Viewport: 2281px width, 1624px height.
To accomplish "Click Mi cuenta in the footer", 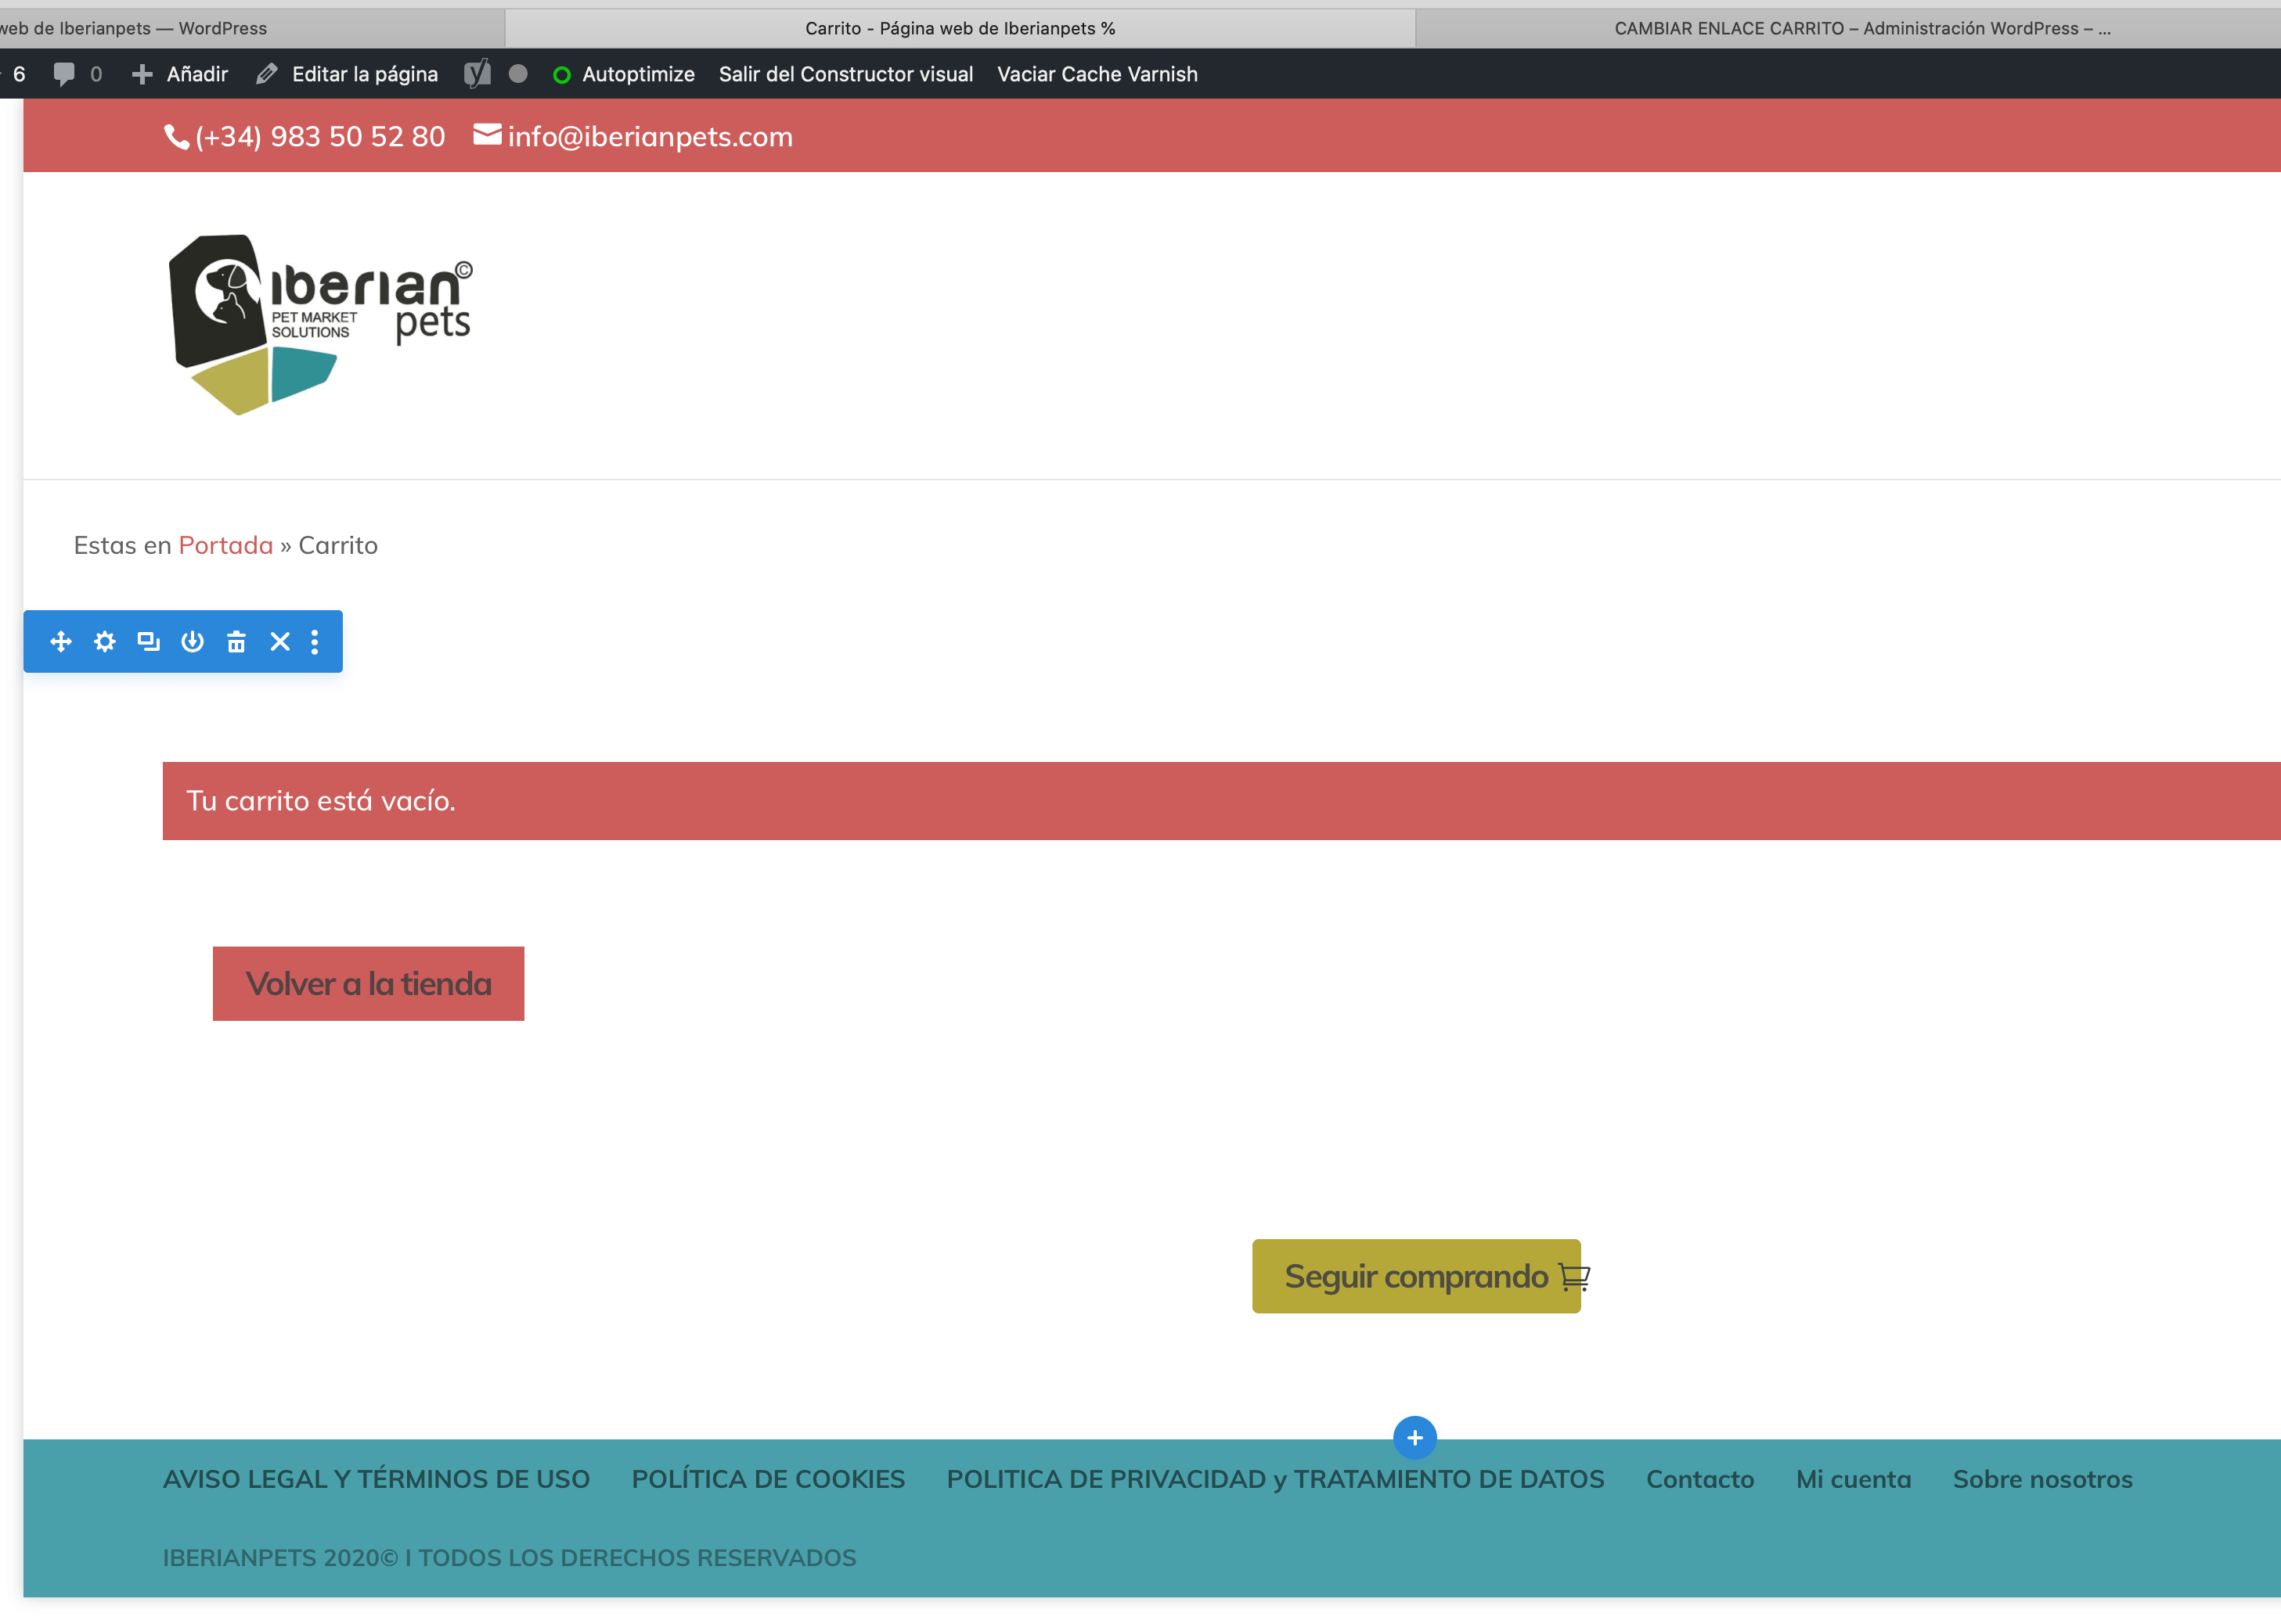I will pyautogui.click(x=1854, y=1479).
